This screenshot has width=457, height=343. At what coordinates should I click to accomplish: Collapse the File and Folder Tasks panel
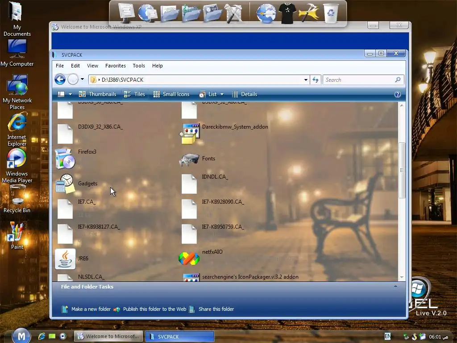395,286
